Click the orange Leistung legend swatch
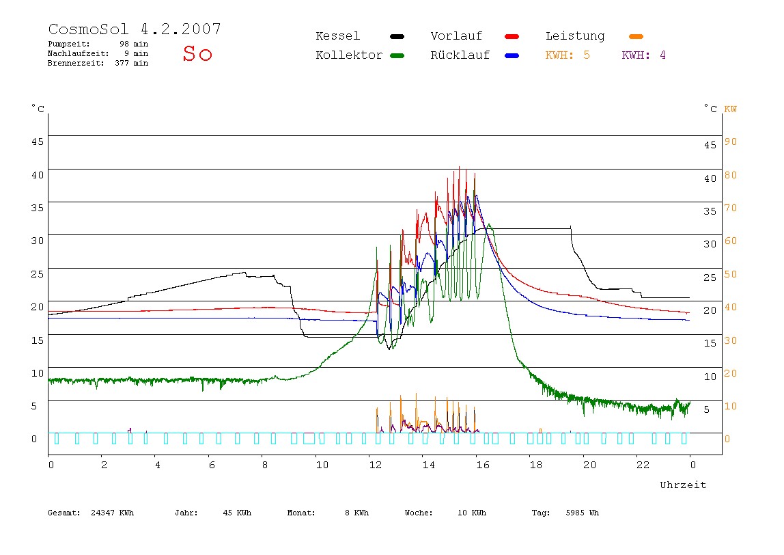The image size is (784, 555). click(636, 36)
